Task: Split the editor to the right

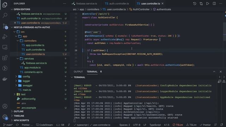Action: (214, 4)
